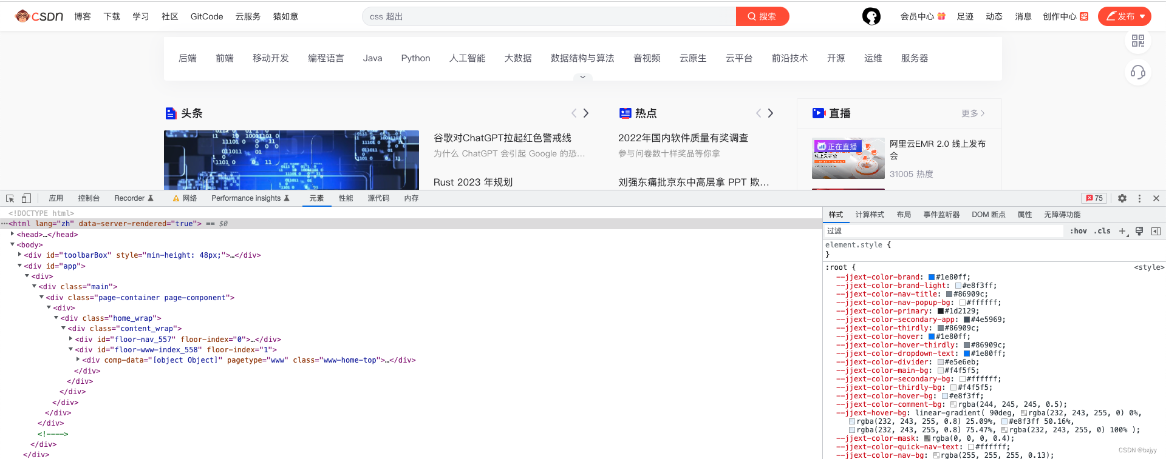The image size is (1166, 459).
Task: Click the --jjext-color-primary #1d2129 swatch
Action: coord(941,311)
